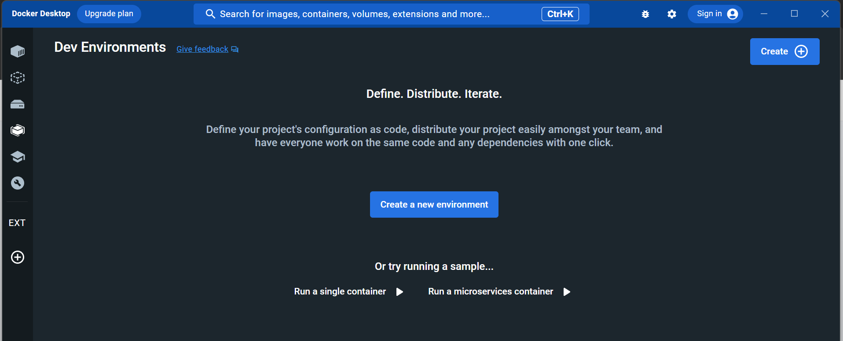Click the Define. Distribute. Iterate. heading
This screenshot has width=843, height=341.
point(434,94)
